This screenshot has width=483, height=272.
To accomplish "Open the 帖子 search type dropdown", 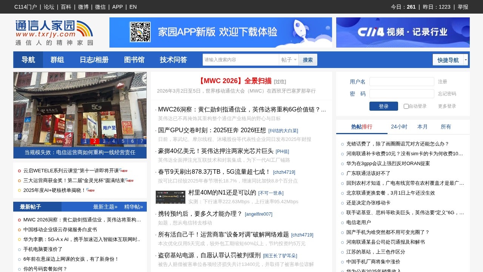I will click(288, 60).
